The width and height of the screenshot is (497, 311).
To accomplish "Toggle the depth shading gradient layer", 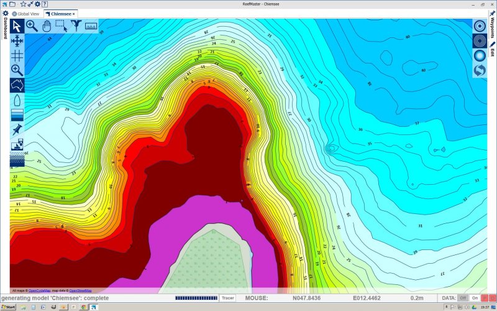I will coord(17,115).
